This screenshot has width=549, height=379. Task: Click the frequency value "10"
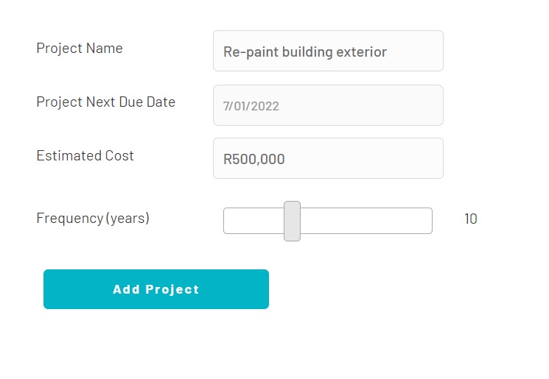470,219
